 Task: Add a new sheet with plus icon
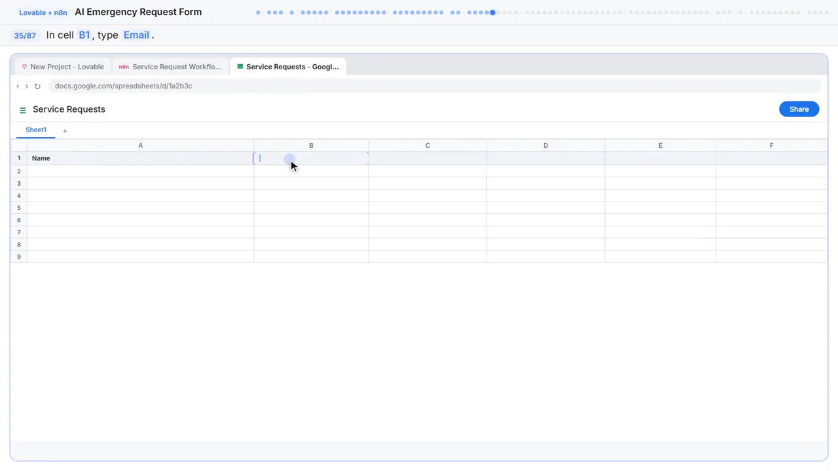[x=65, y=131]
